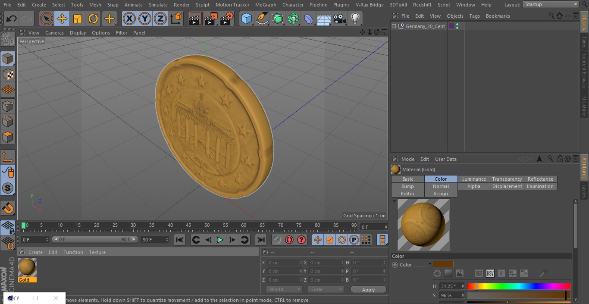The image size is (589, 304).
Task: Switch to Reflectance material tab
Action: 540,179
